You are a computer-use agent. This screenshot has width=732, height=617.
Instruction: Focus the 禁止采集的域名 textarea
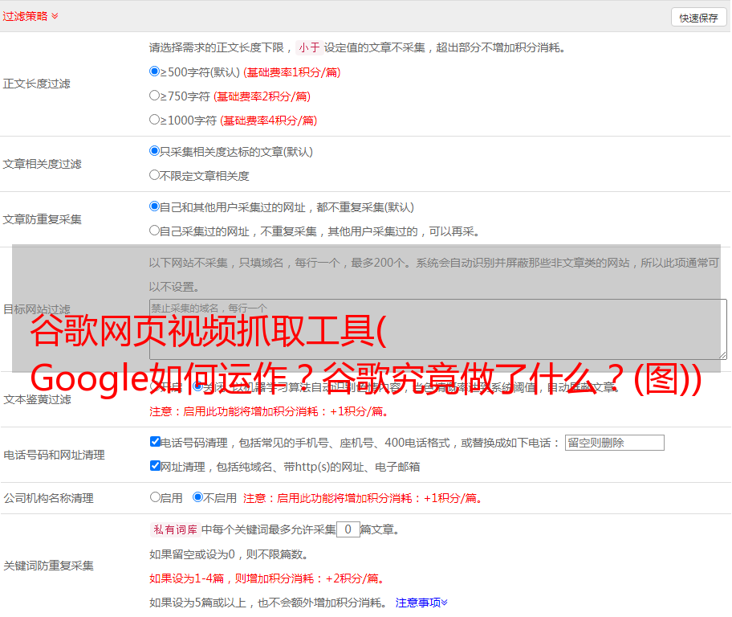pos(438,329)
